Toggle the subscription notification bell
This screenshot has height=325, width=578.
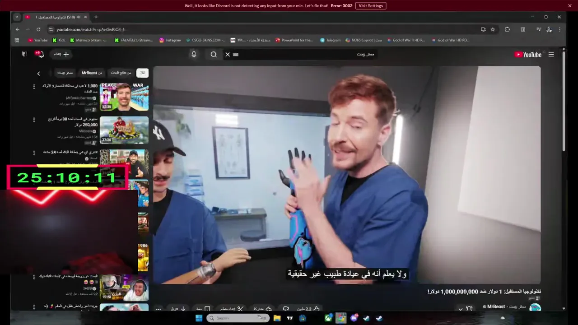coord(465,309)
